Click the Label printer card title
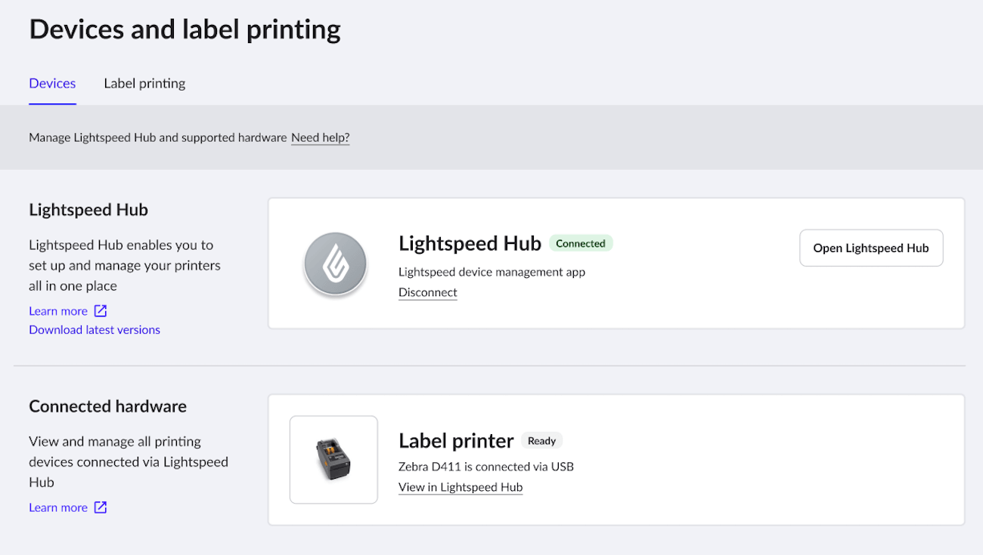 pyautogui.click(x=456, y=440)
